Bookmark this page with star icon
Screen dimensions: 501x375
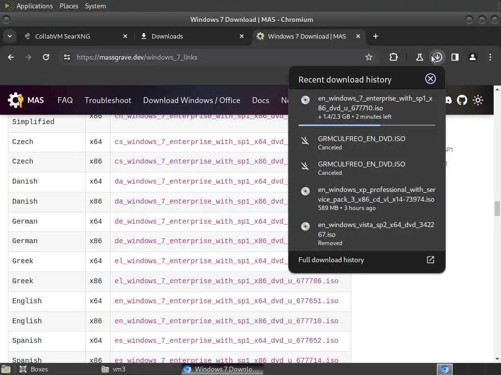[x=369, y=58]
